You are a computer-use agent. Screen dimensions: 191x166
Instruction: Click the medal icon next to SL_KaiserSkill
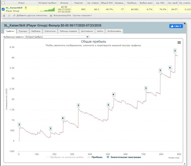click(26, 8)
